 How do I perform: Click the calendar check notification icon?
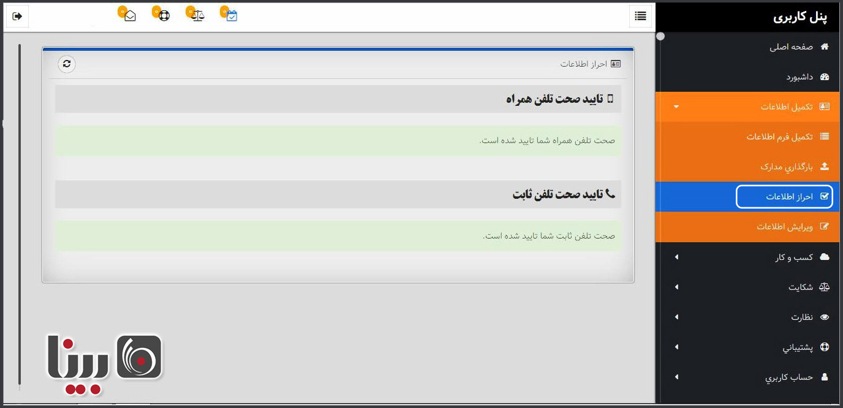pyautogui.click(x=230, y=15)
